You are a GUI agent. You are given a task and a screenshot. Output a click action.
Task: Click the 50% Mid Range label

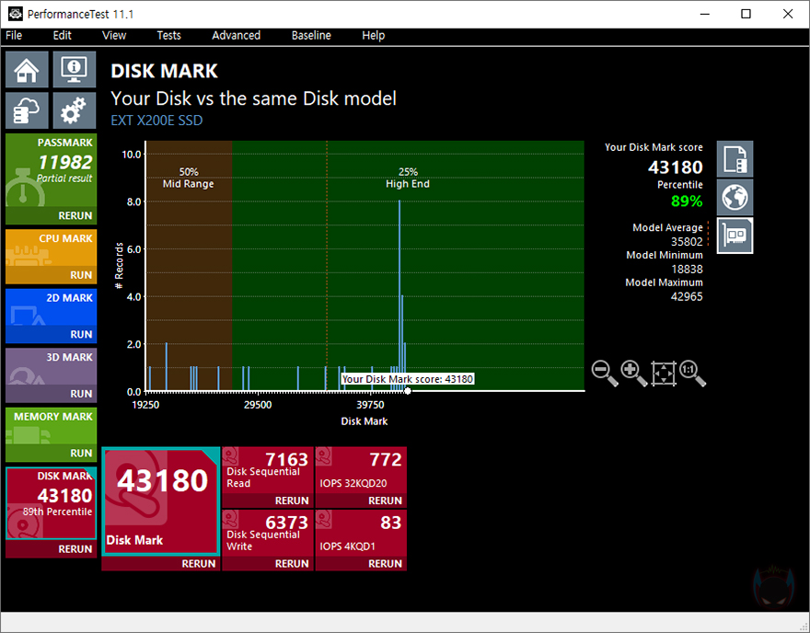(x=189, y=178)
